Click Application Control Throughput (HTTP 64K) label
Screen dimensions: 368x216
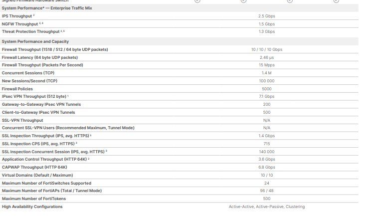click(44, 159)
